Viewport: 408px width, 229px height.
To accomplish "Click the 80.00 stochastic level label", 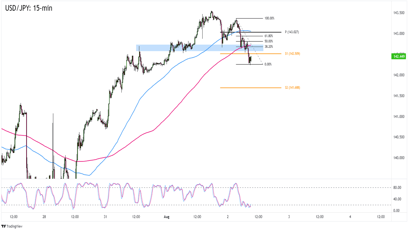I will [395, 187].
